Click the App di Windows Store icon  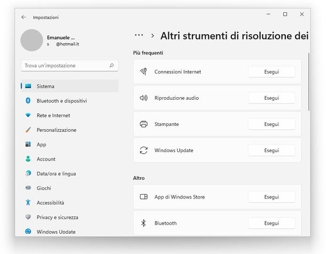(144, 197)
